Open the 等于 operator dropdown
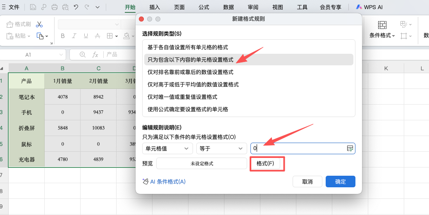This screenshot has width=429, height=215. pyautogui.click(x=222, y=148)
